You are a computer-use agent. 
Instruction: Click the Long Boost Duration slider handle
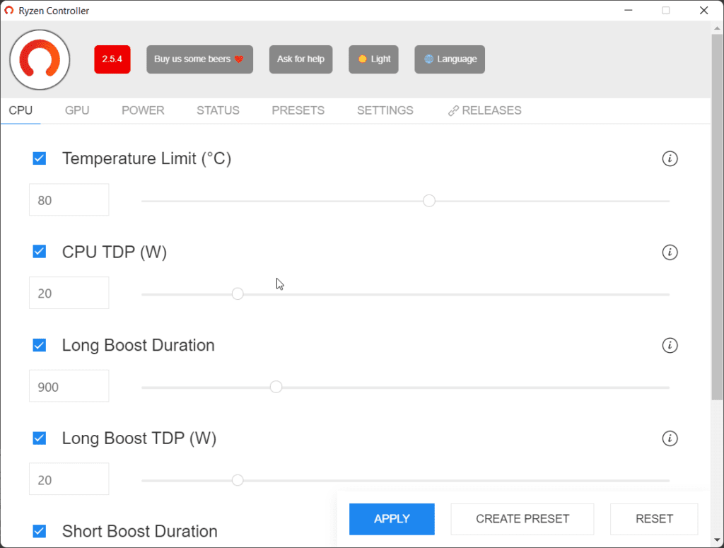pyautogui.click(x=276, y=387)
